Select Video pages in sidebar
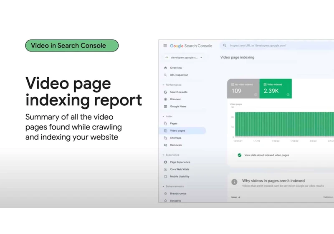Screen dimensions: 334x234 pyautogui.click(x=182, y=131)
